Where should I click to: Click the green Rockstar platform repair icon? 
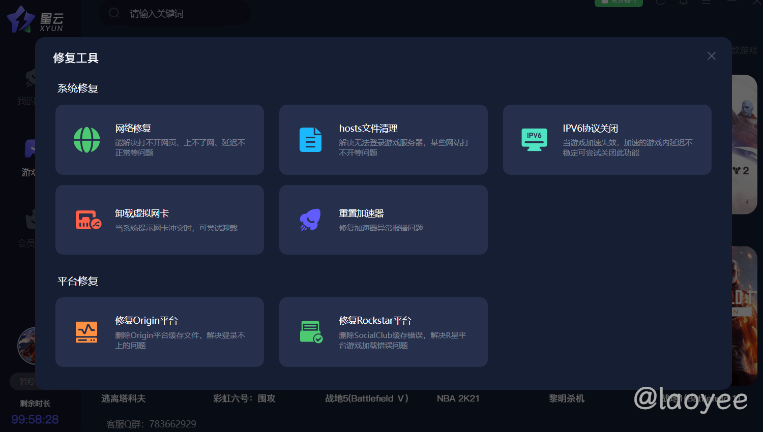(x=311, y=332)
